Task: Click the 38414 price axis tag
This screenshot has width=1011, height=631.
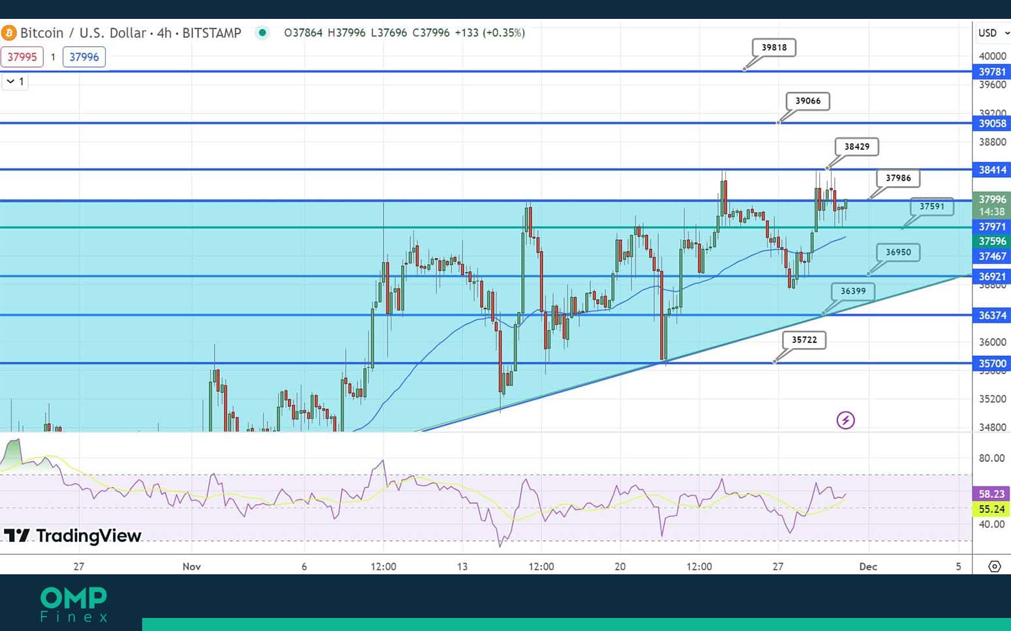Action: point(991,170)
